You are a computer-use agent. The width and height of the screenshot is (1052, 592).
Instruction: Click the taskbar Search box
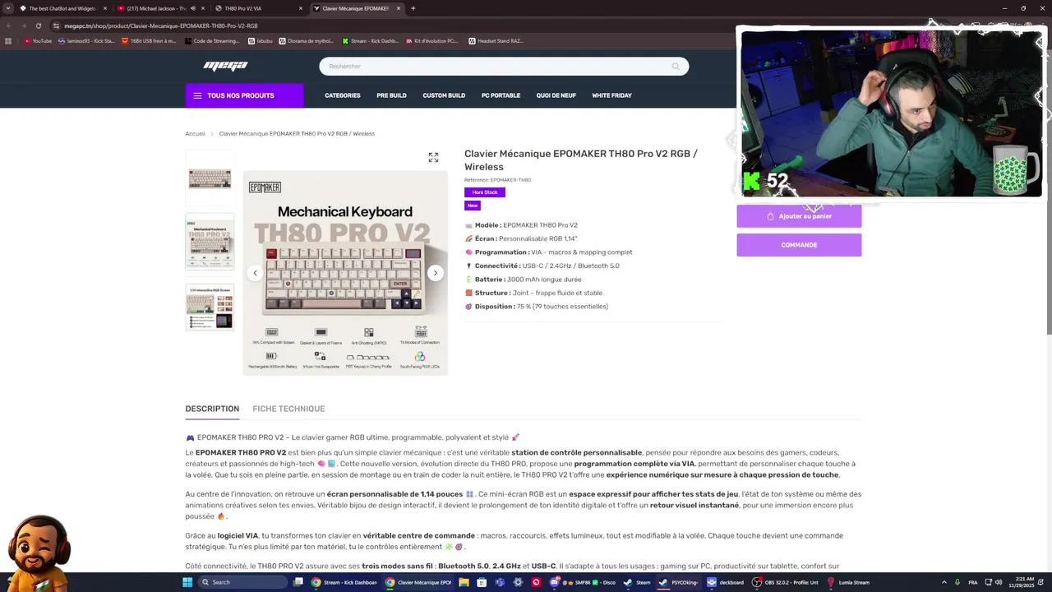244,582
